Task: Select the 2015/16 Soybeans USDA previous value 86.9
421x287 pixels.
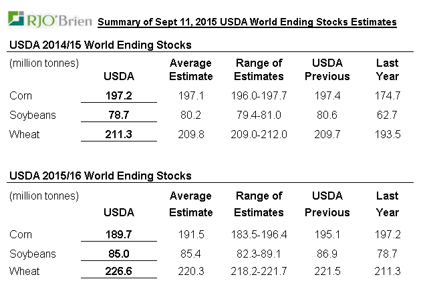Action: point(327,254)
